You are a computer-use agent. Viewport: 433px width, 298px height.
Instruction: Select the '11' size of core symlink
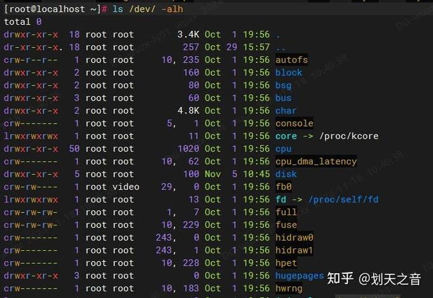pos(193,136)
